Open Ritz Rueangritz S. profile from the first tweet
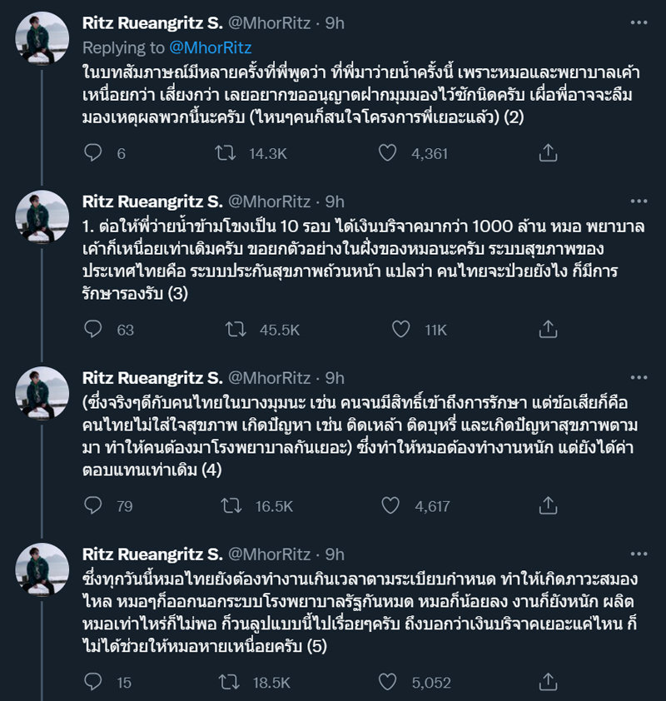 (x=152, y=23)
